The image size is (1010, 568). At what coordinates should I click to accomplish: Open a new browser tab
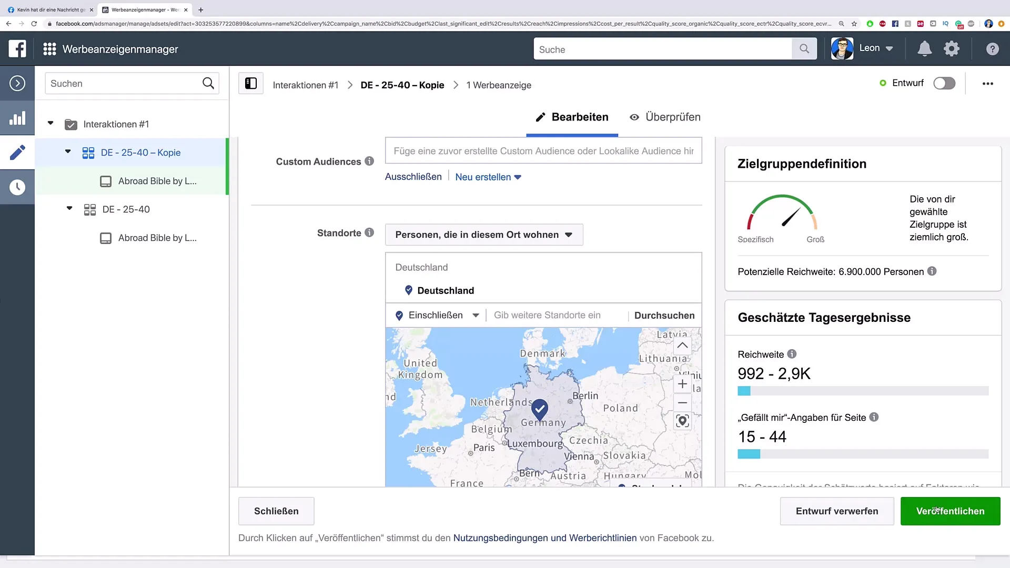[x=200, y=9]
